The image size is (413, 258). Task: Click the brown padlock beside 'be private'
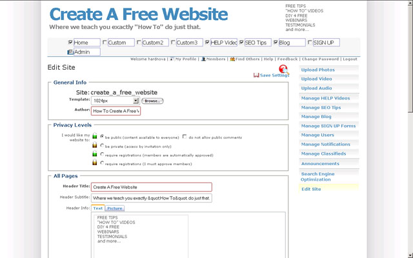click(x=95, y=146)
